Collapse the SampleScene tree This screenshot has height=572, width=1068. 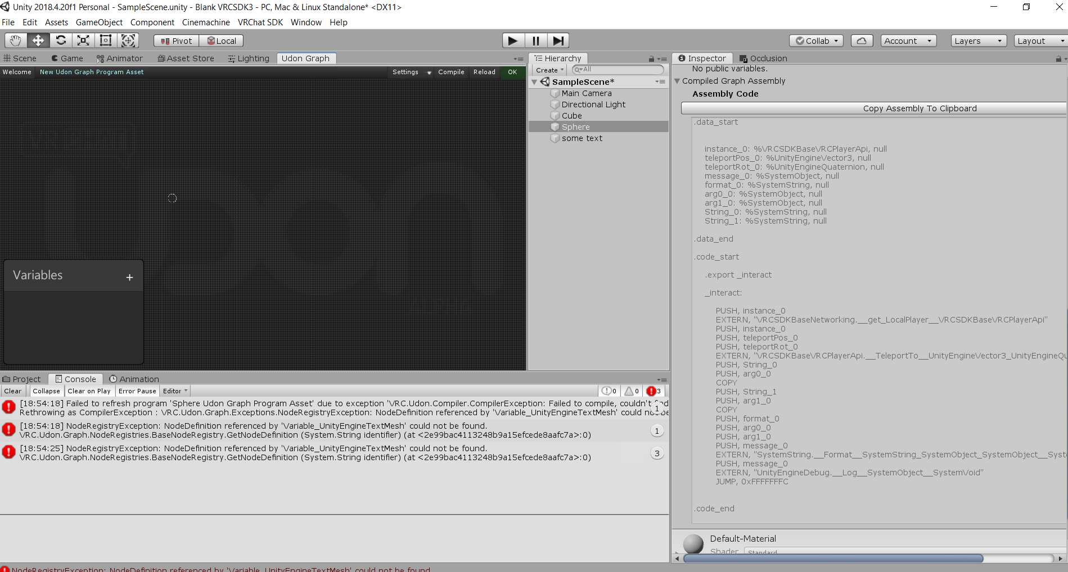tap(534, 82)
